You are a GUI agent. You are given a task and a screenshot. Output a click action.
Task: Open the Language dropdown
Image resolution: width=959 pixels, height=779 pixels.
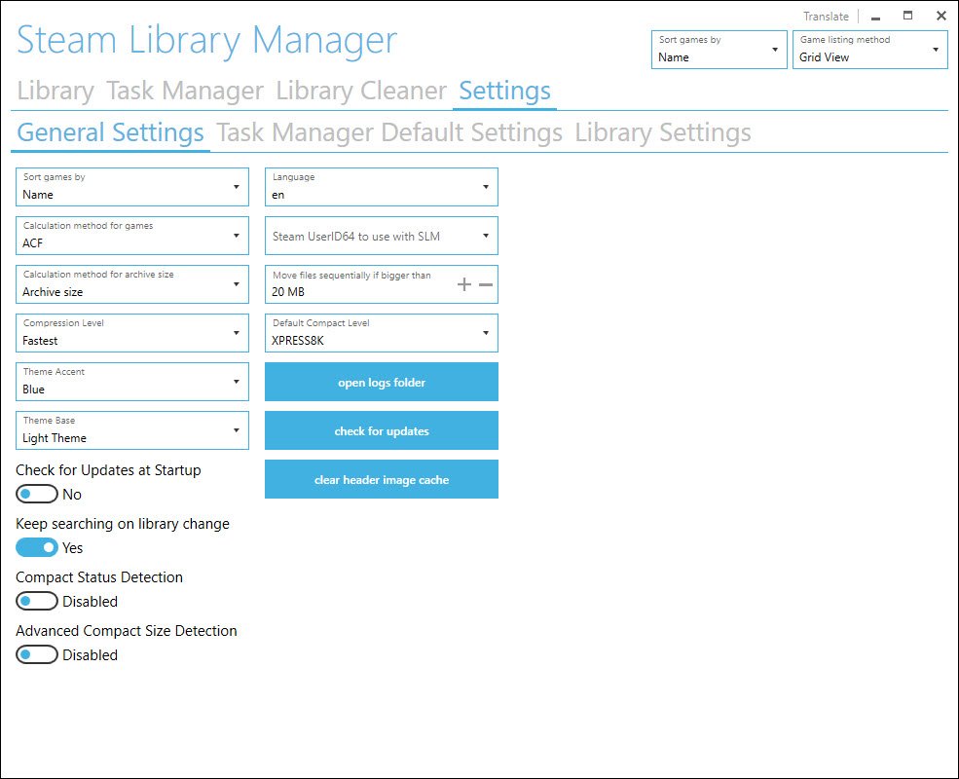[380, 187]
